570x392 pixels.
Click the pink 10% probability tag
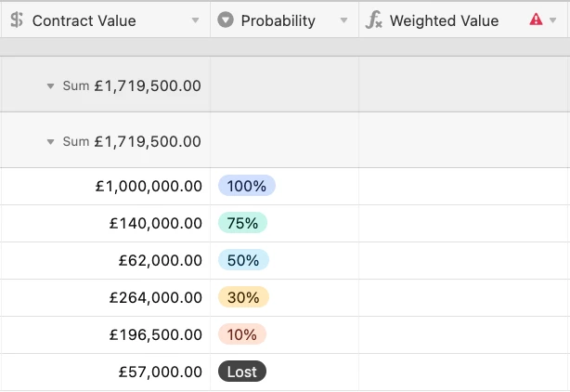point(242,334)
